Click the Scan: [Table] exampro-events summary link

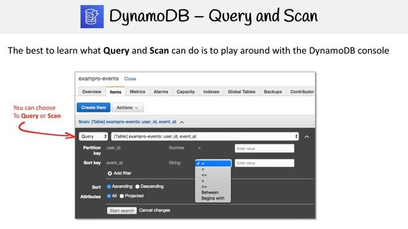tap(127, 121)
